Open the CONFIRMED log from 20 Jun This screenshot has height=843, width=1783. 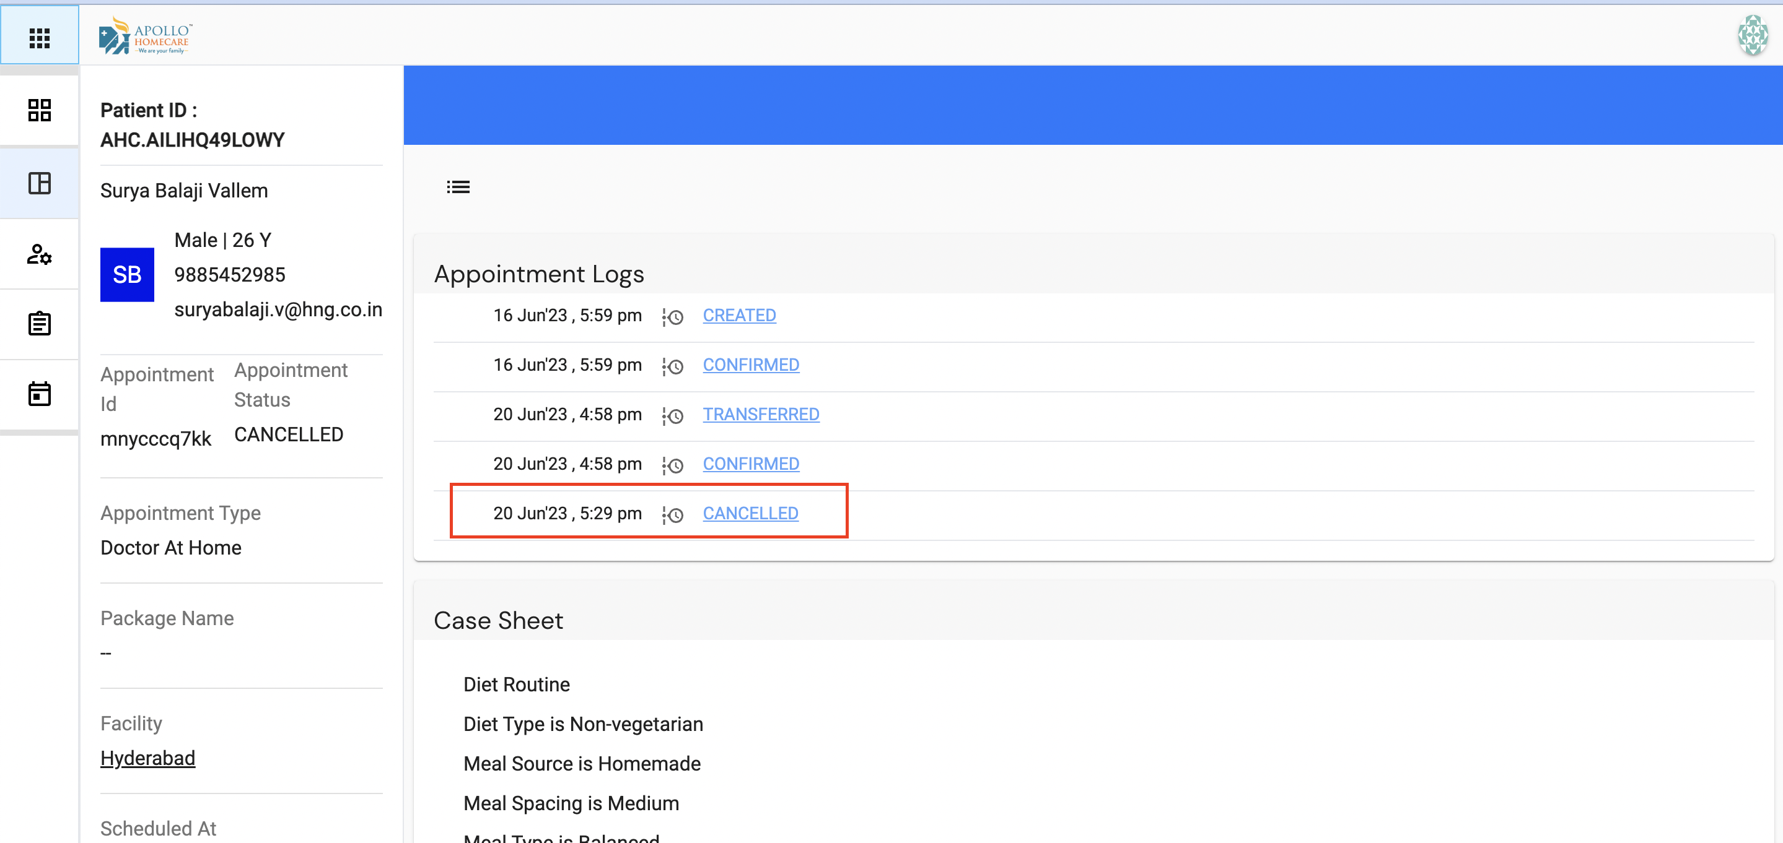[x=751, y=464]
